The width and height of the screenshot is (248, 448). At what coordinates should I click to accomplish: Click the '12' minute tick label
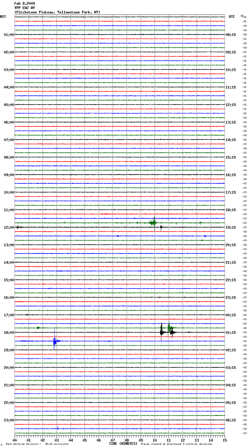pos(183,440)
